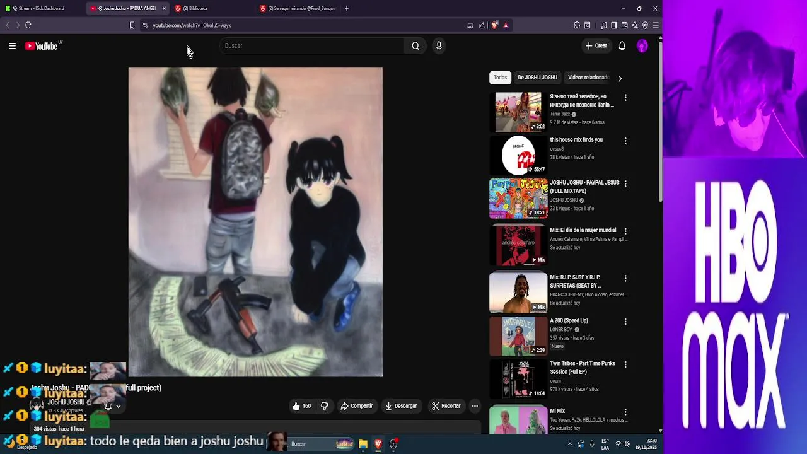
Task: Open PAYPAL JESUS full mixtape thumbnail
Action: point(518,198)
